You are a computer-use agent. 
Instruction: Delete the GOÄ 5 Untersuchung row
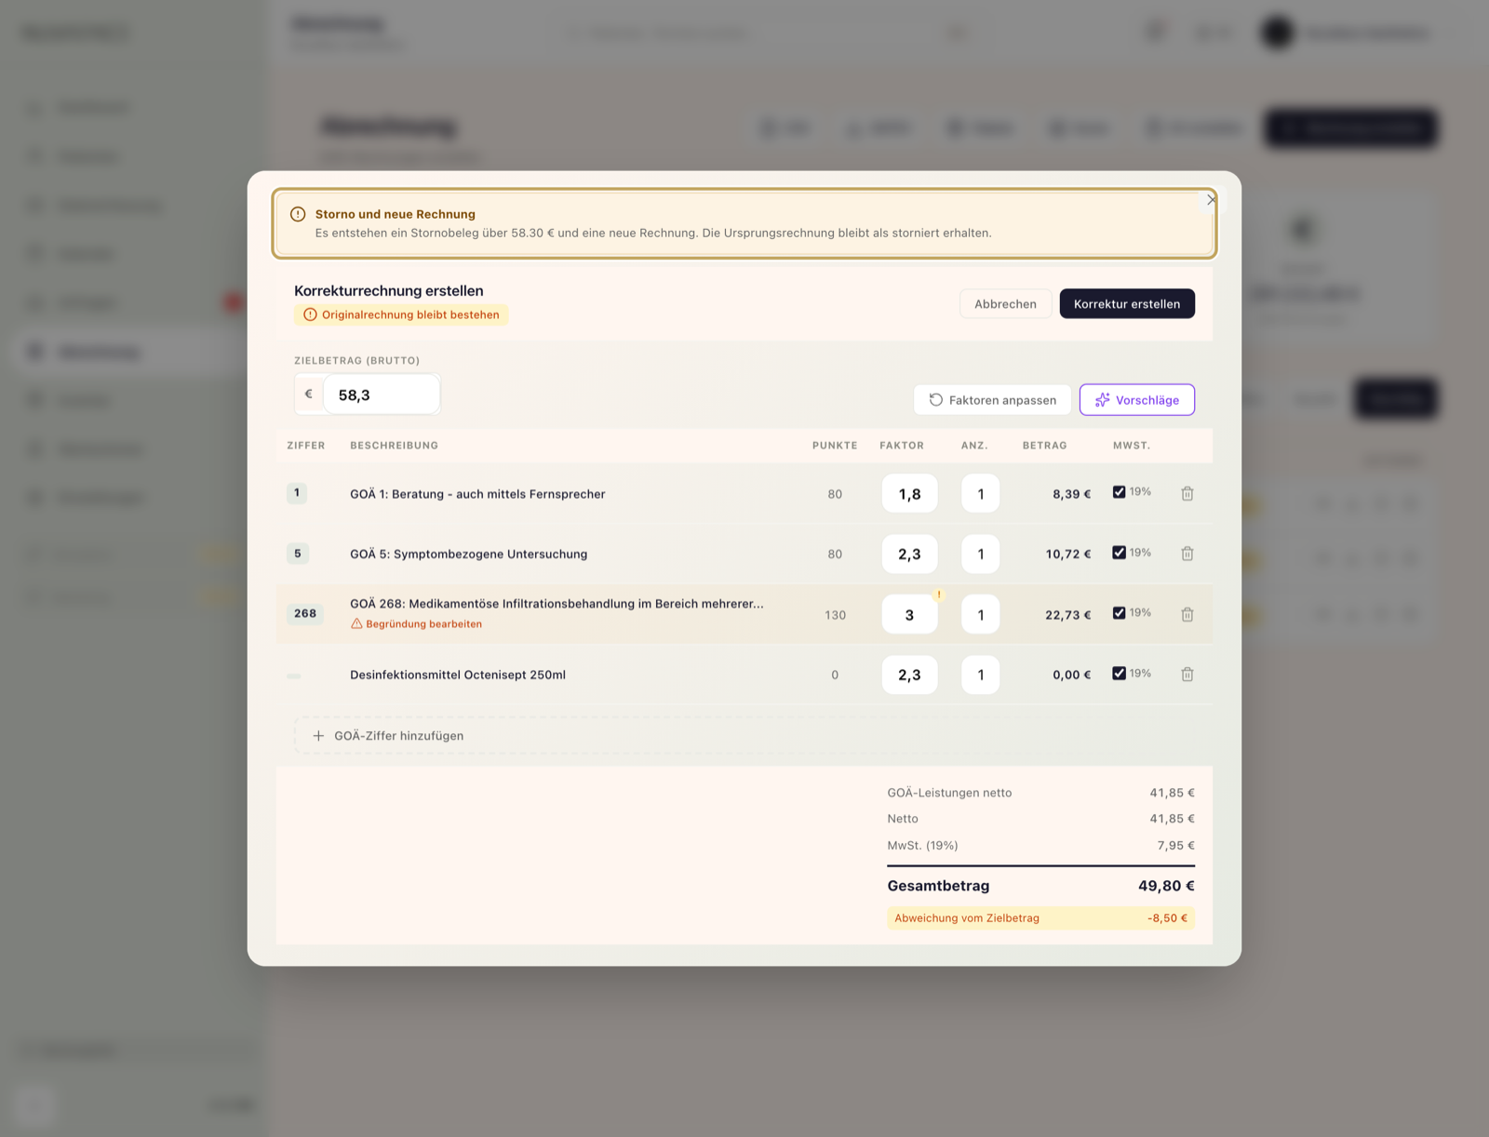(x=1187, y=554)
